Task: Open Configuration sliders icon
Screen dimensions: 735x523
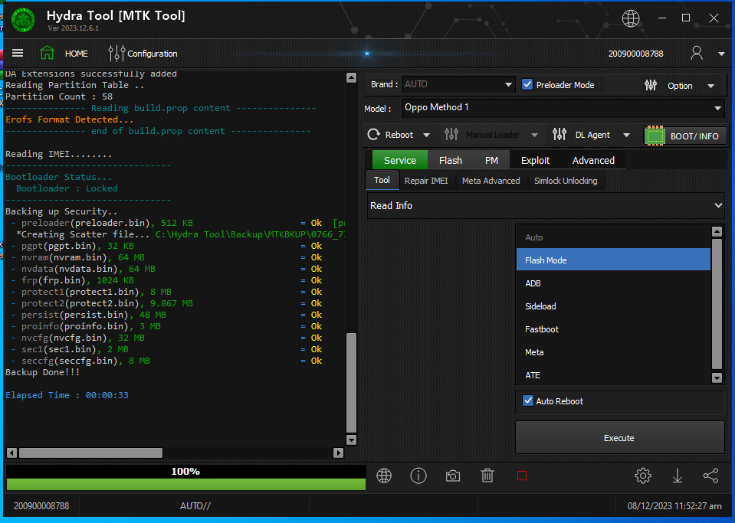Action: (x=116, y=54)
